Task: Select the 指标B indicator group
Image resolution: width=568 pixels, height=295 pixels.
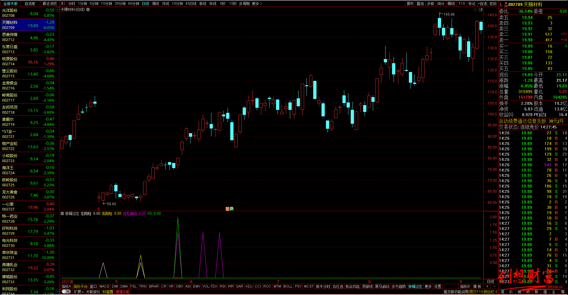Action: click(465, 286)
